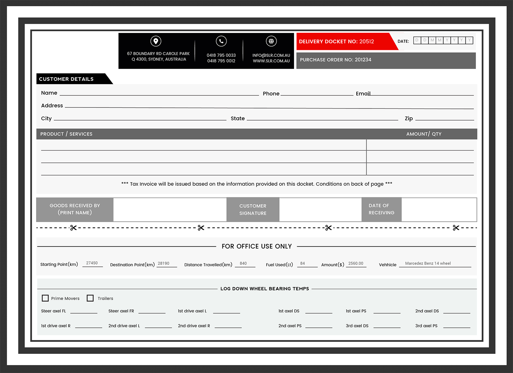This screenshot has height=373, width=513.
Task: Click the Starting Point value 27450
Action: [x=92, y=263]
